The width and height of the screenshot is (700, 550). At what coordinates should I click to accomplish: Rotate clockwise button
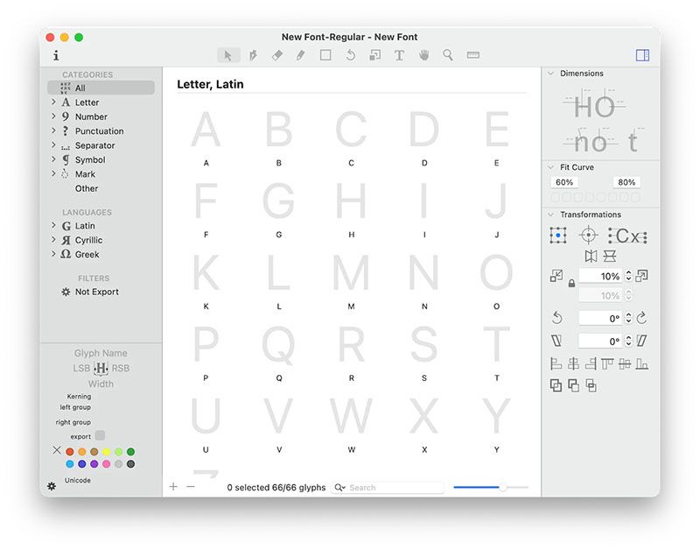[641, 318]
